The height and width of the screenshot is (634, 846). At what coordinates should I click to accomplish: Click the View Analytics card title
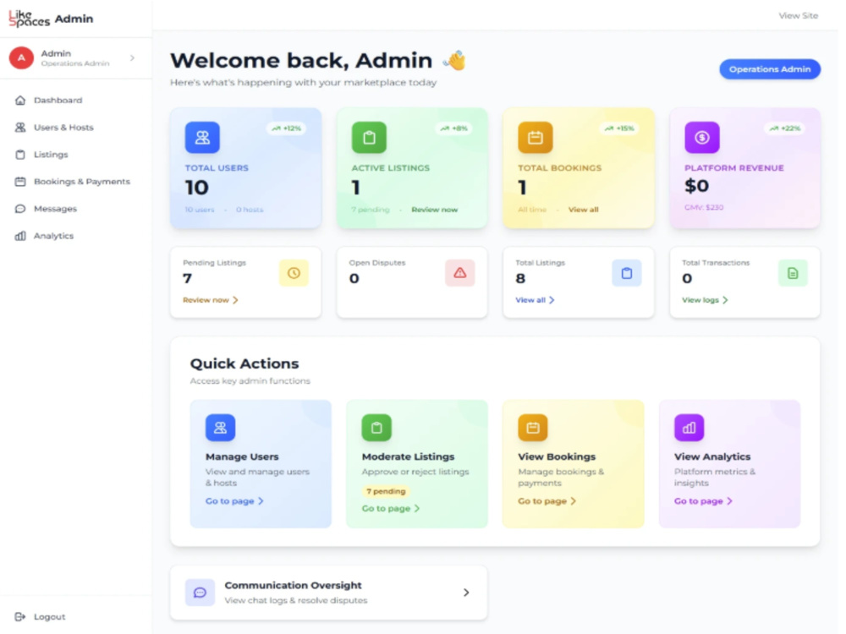(x=712, y=456)
